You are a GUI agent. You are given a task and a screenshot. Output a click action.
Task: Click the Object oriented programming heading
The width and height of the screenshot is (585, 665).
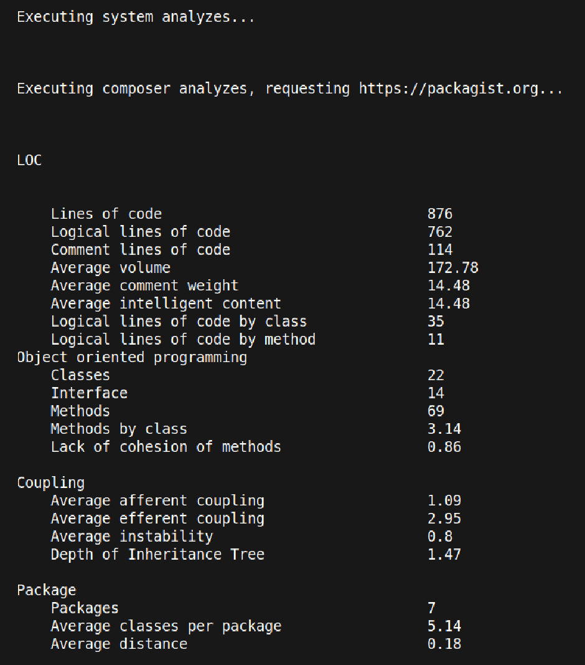point(132,358)
